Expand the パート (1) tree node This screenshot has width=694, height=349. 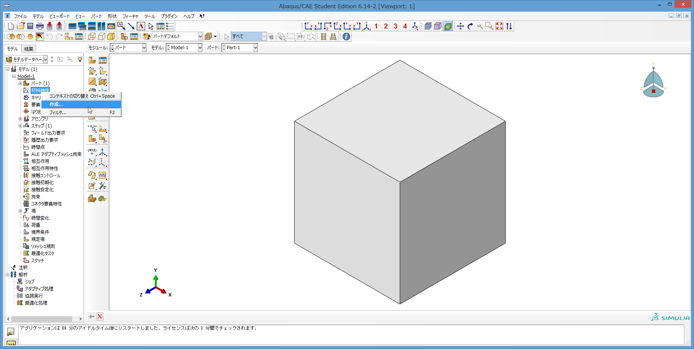pyautogui.click(x=21, y=84)
